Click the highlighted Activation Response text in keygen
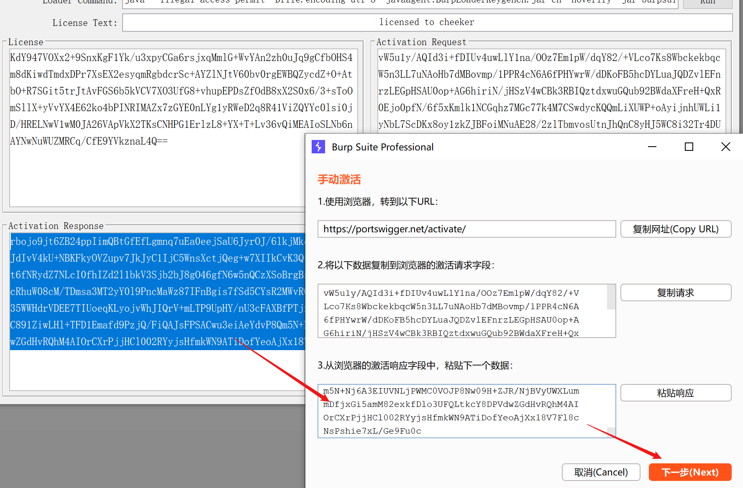Screen dimensions: 743x488 tap(157, 291)
